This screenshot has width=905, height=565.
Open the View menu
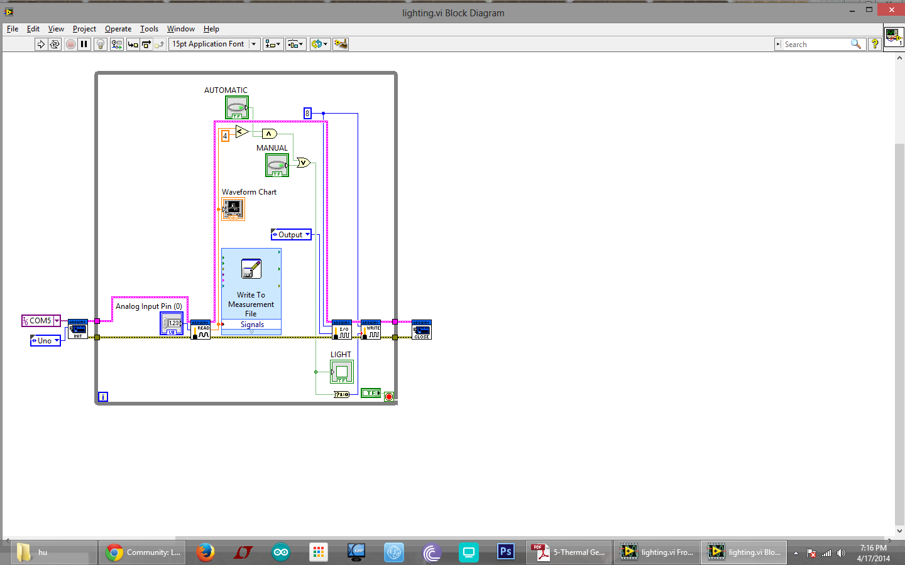click(x=56, y=29)
